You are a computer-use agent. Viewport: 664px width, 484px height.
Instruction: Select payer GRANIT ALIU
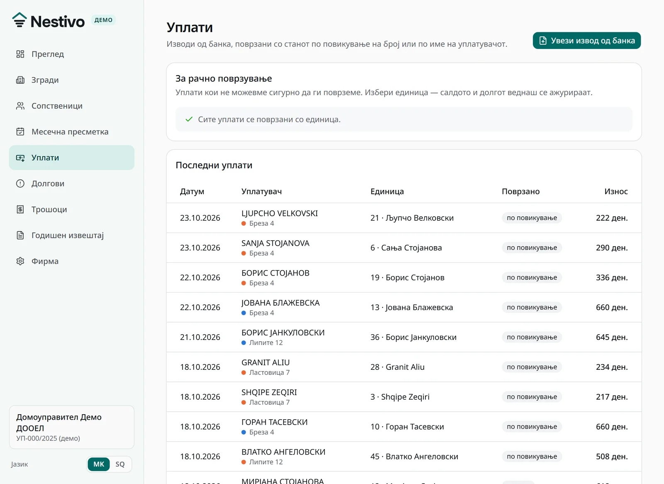coord(266,362)
